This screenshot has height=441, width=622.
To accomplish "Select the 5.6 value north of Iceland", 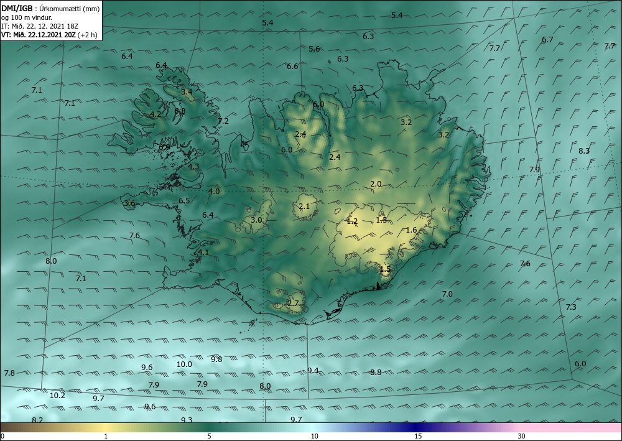I will pyautogui.click(x=314, y=49).
